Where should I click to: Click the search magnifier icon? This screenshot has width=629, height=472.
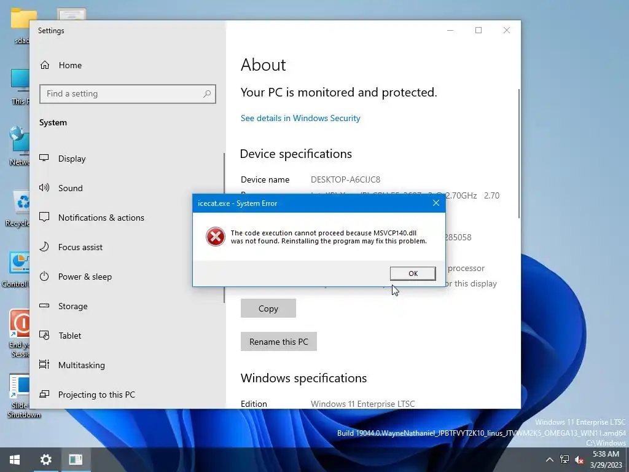[x=207, y=94]
